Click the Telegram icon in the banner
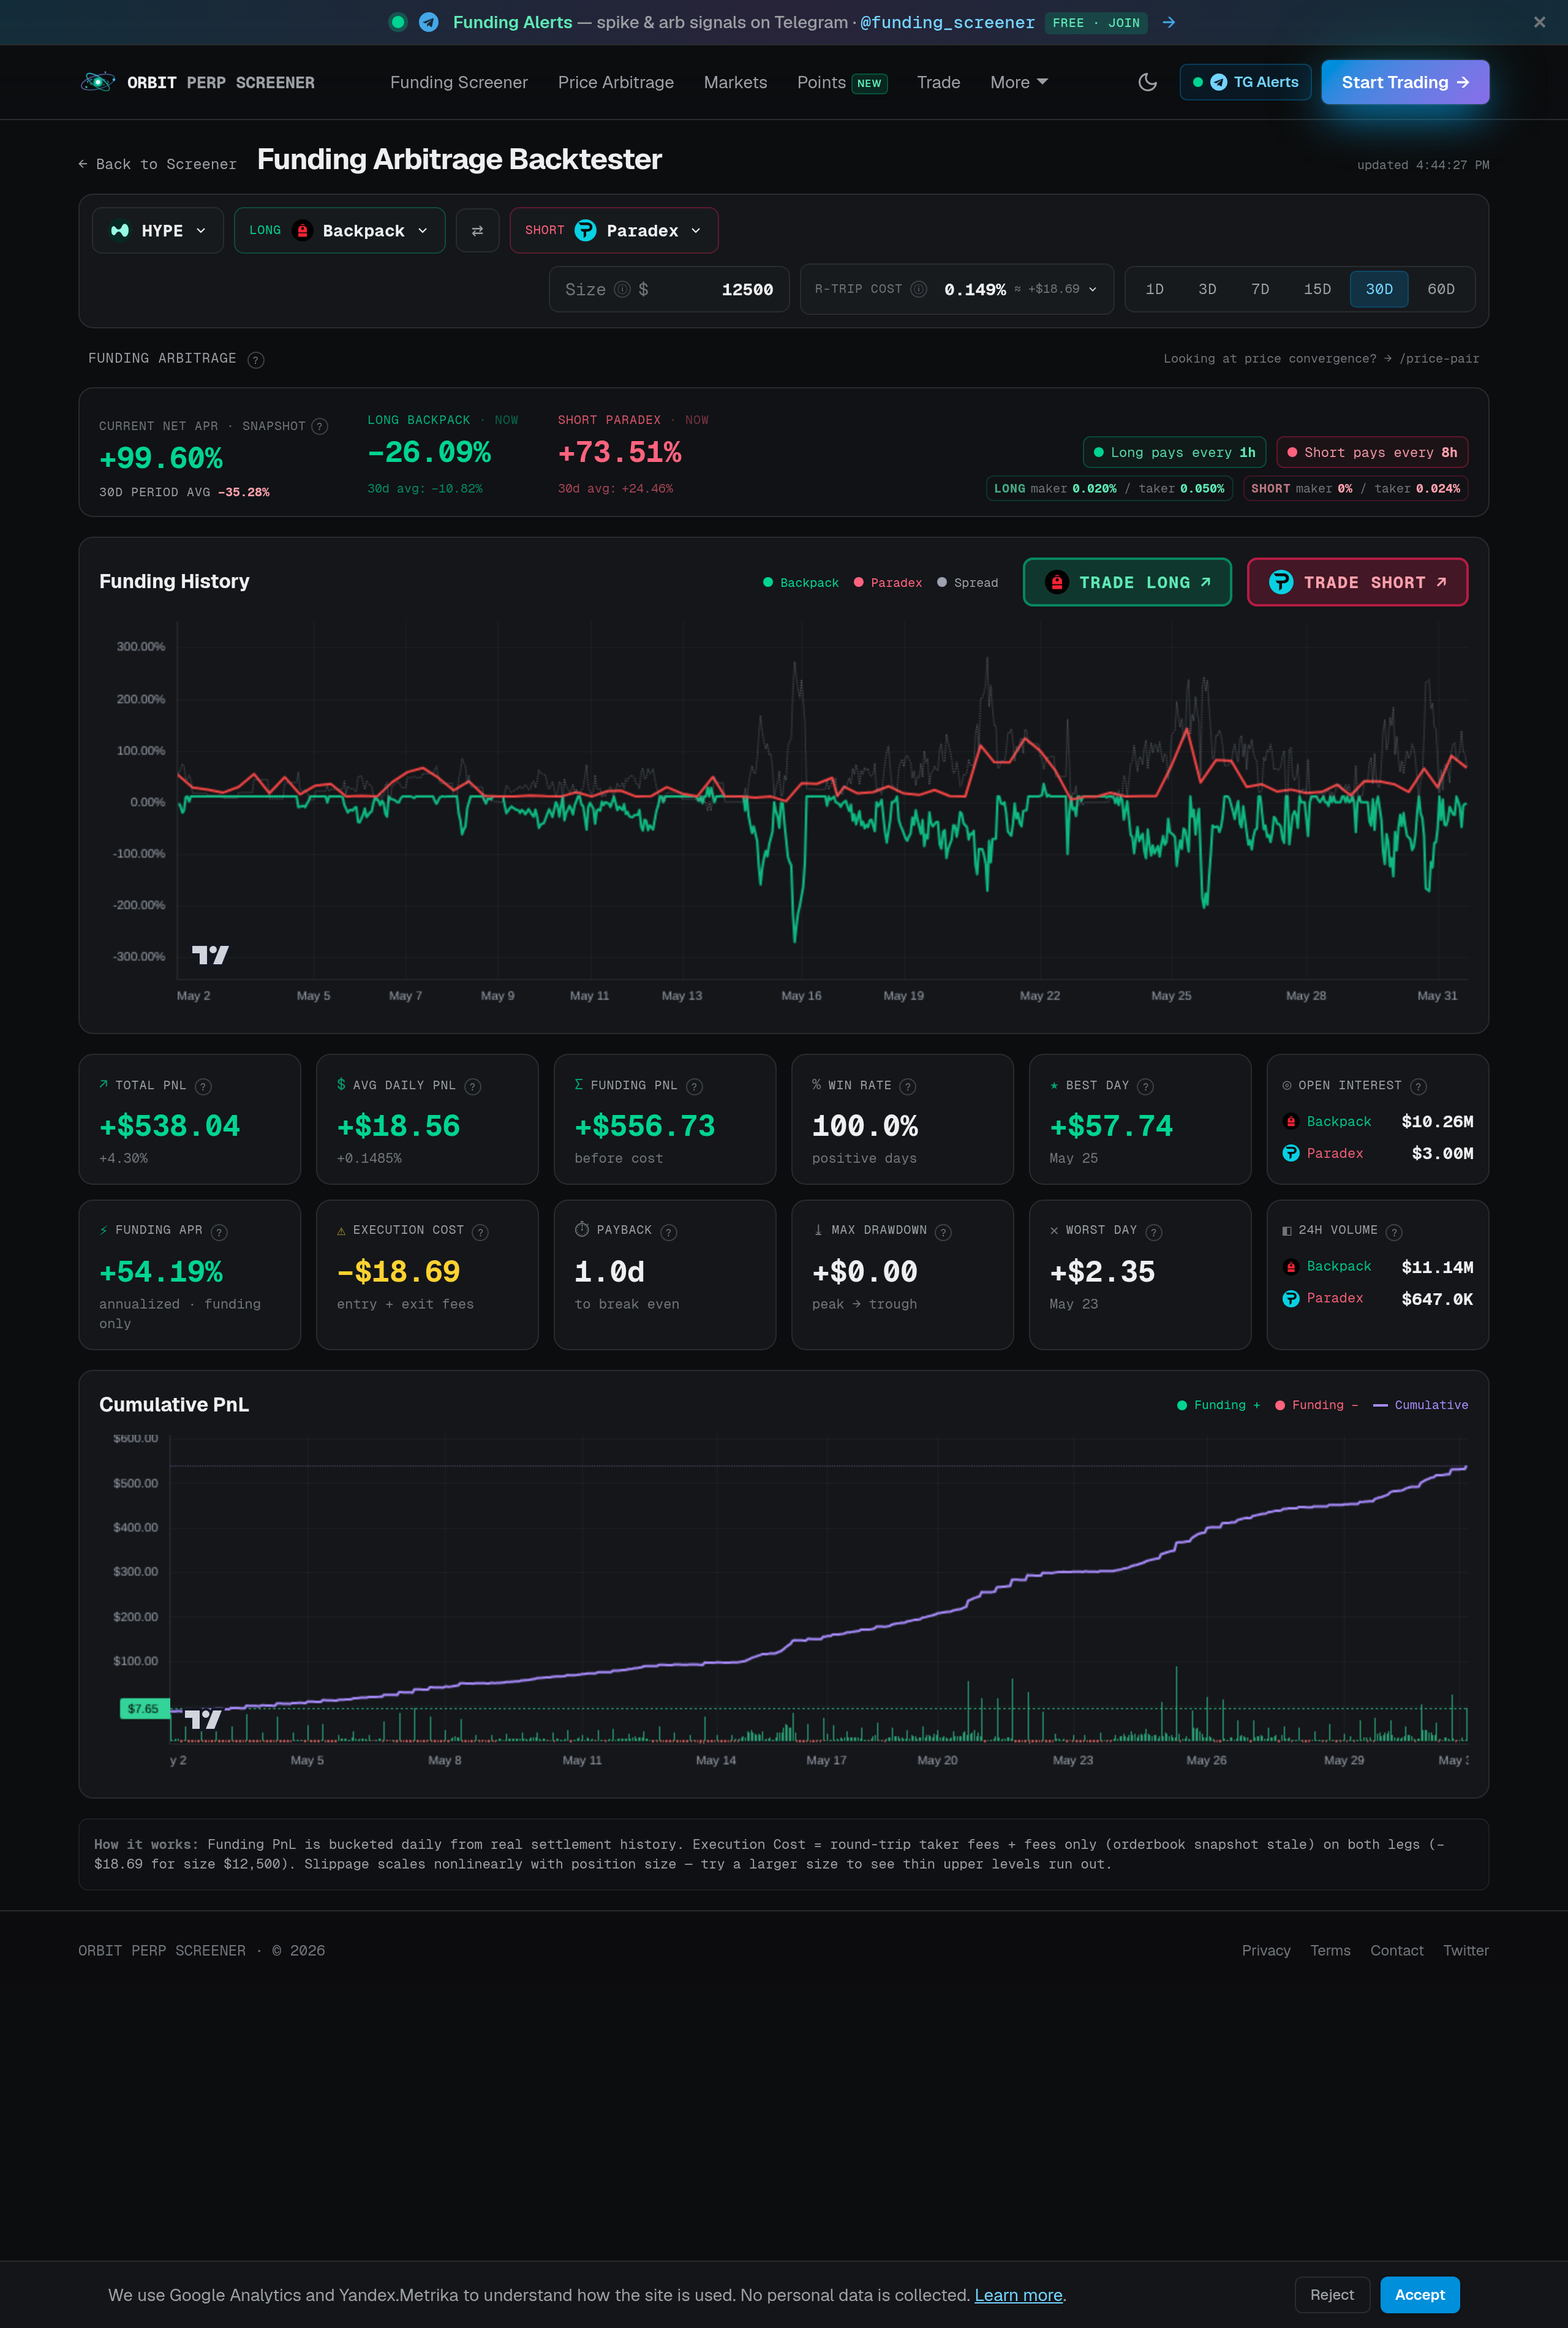 [x=428, y=22]
